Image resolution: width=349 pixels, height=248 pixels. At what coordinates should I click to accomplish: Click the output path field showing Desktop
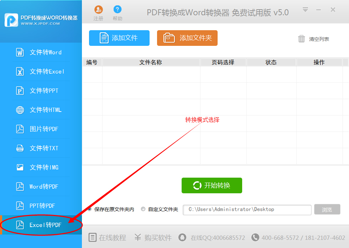(x=247, y=210)
